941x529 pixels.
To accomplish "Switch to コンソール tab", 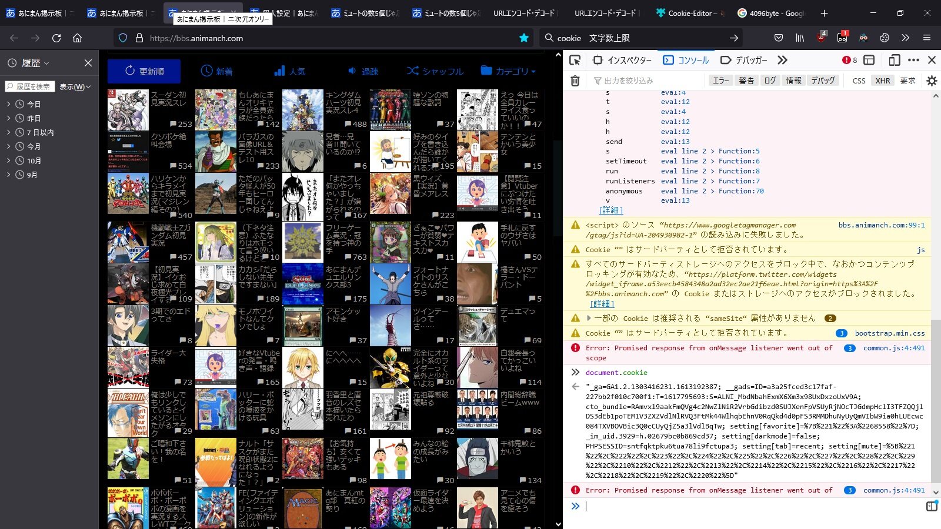I will tap(686, 60).
